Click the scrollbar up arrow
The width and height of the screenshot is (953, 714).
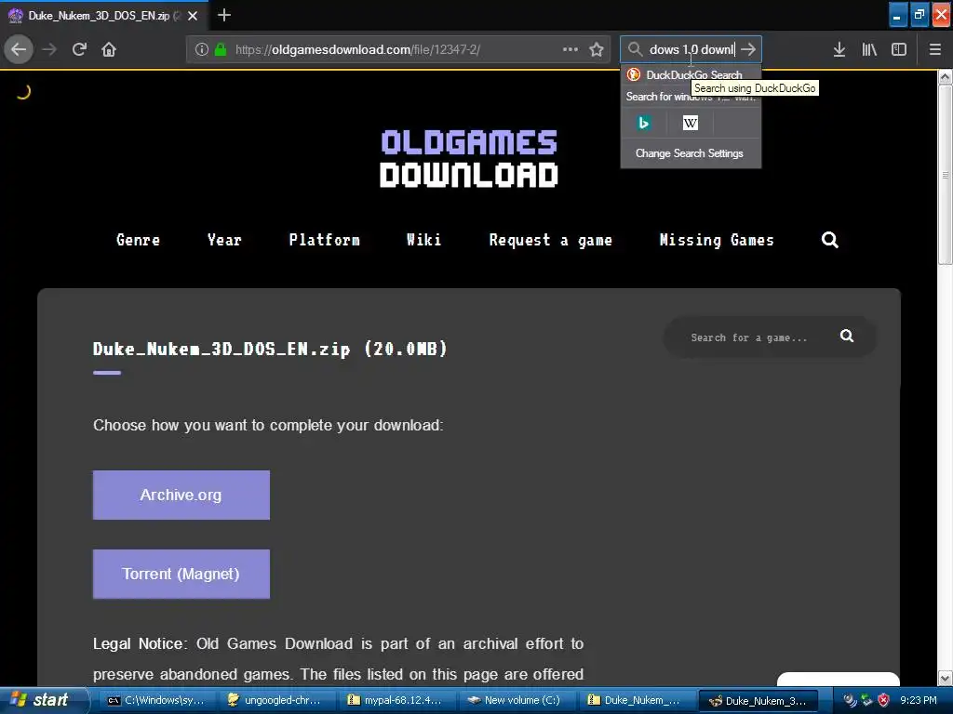[946, 77]
